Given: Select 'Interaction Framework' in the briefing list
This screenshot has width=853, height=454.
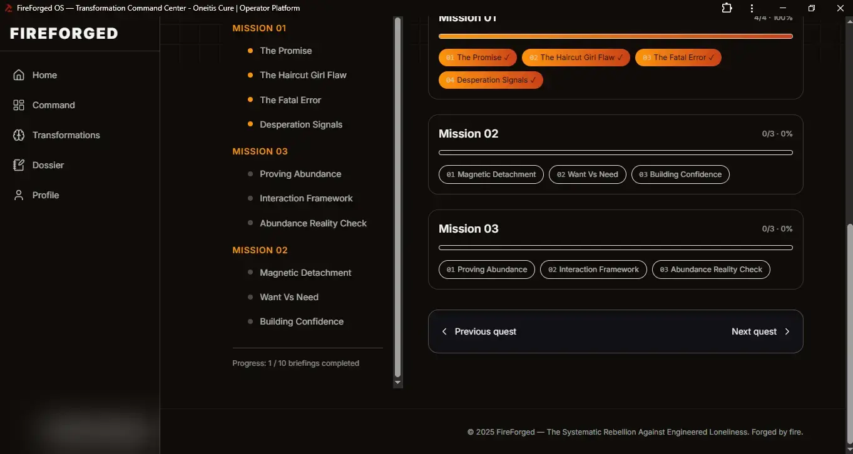Looking at the screenshot, I should click(x=306, y=198).
